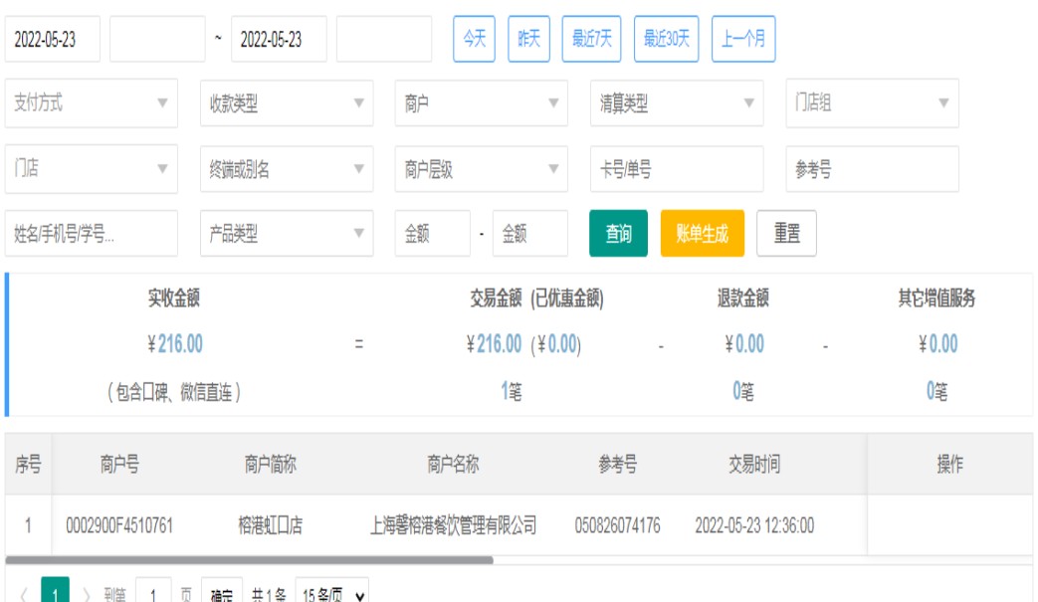Click the 今天 quick date button
This screenshot has width=1038, height=602.
pos(475,40)
